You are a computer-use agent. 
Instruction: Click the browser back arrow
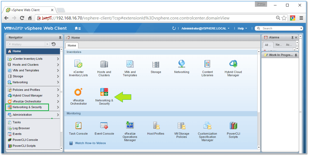click(x=6, y=18)
